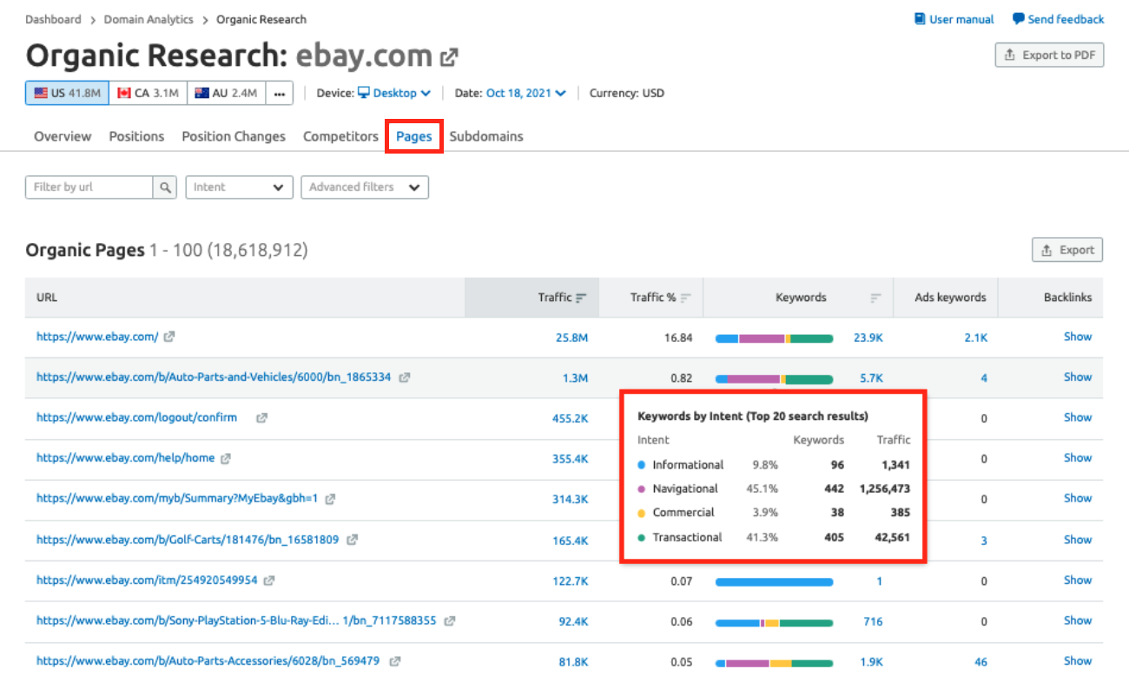Click the Export to PDF button
The height and width of the screenshot is (682, 1129).
click(1049, 55)
